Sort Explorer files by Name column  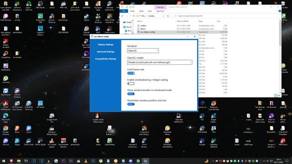[x=140, y=21]
